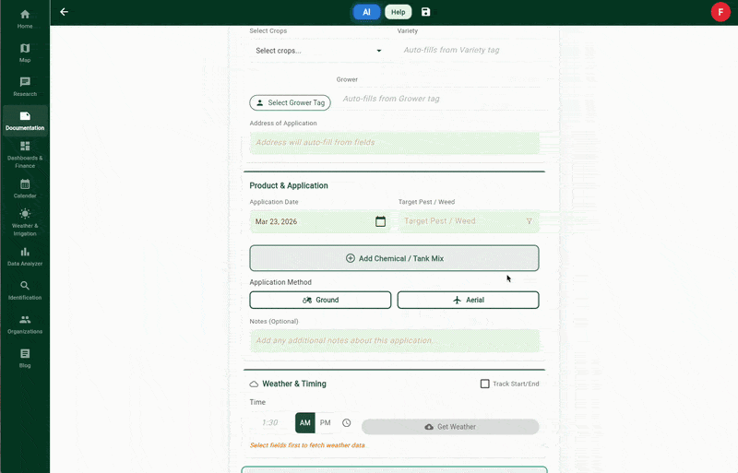Select AM time toggle
Screen dimensions: 738x473
pyautogui.click(x=305, y=422)
